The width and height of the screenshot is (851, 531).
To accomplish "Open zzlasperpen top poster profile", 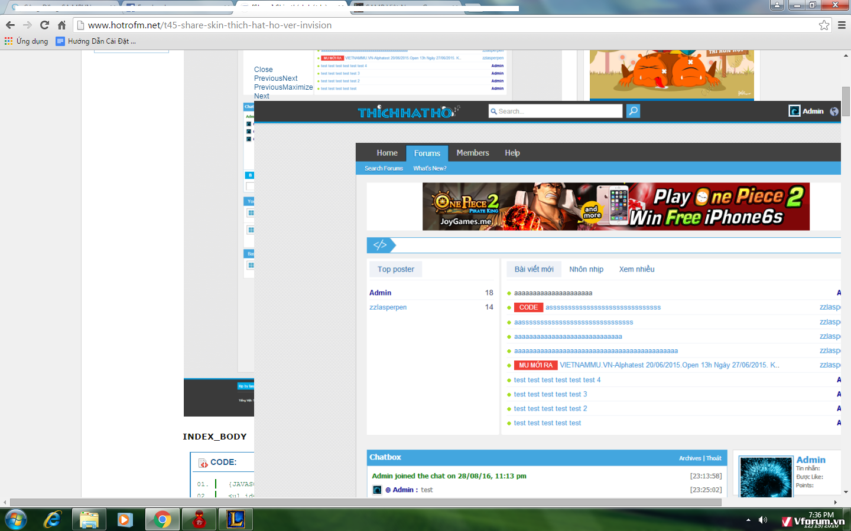I will [x=388, y=307].
